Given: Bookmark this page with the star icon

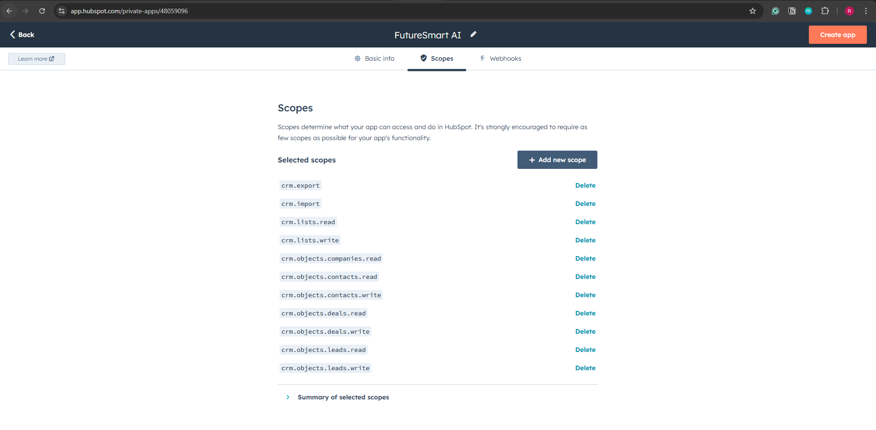Looking at the screenshot, I should (753, 11).
